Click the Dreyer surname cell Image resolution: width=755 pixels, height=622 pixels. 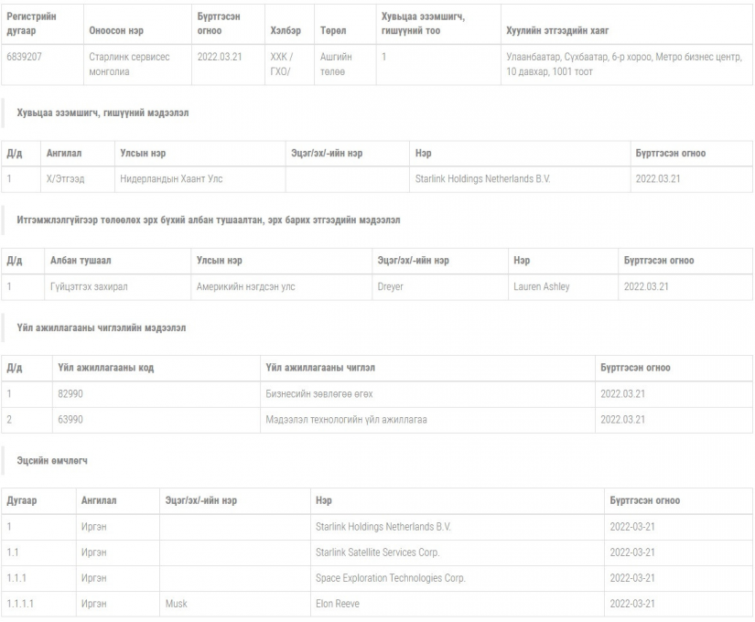click(x=390, y=286)
